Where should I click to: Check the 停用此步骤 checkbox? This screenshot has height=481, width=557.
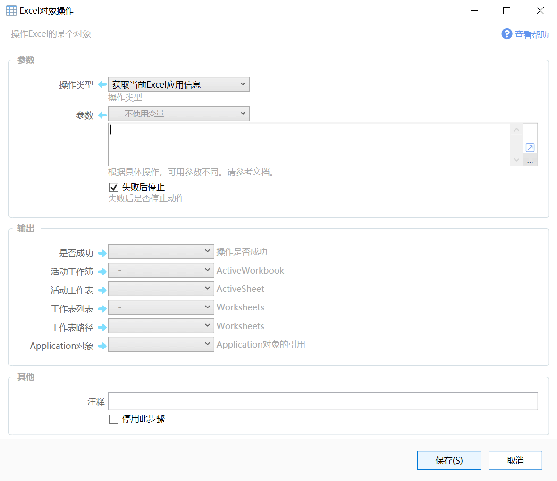(114, 419)
